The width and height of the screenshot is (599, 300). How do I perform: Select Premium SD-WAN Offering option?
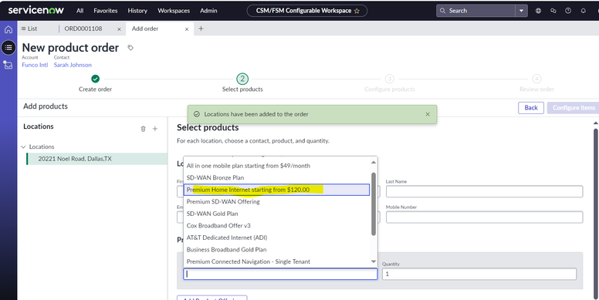pyautogui.click(x=277, y=201)
